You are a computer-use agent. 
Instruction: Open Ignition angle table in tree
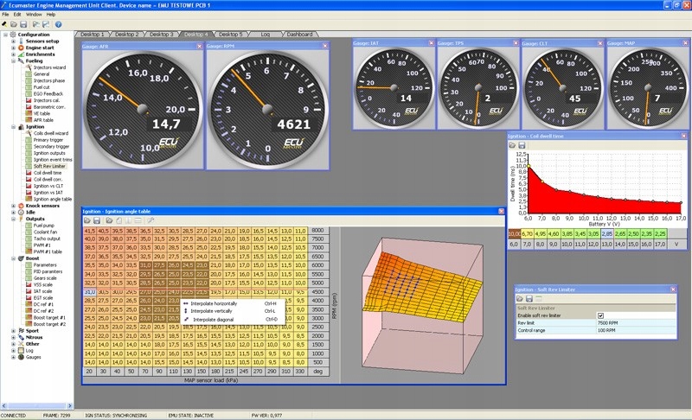[x=53, y=199]
